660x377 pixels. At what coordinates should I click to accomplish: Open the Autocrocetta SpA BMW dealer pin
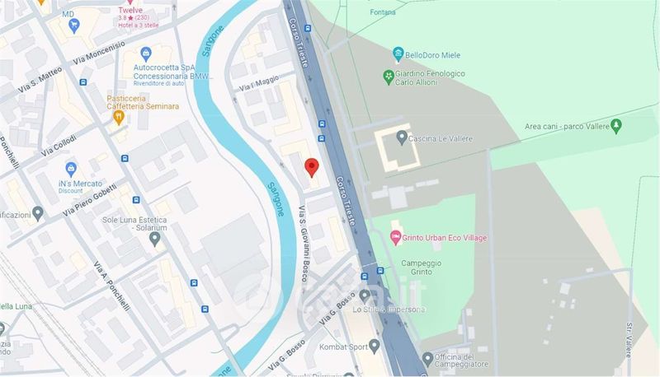click(x=146, y=54)
